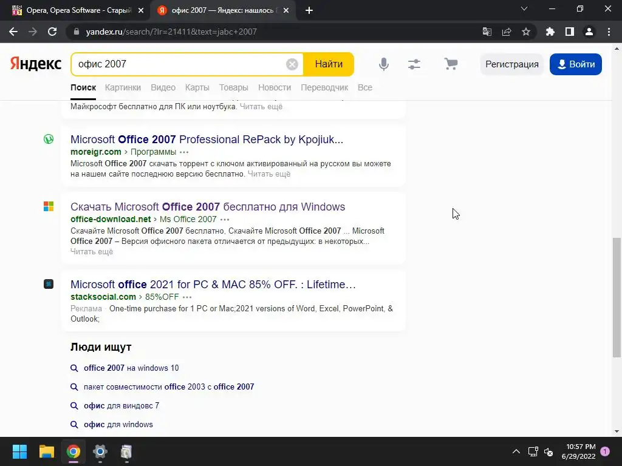Image resolution: width=622 pixels, height=466 pixels.
Task: Search suggestion 'офис для windows'
Action: click(x=118, y=424)
